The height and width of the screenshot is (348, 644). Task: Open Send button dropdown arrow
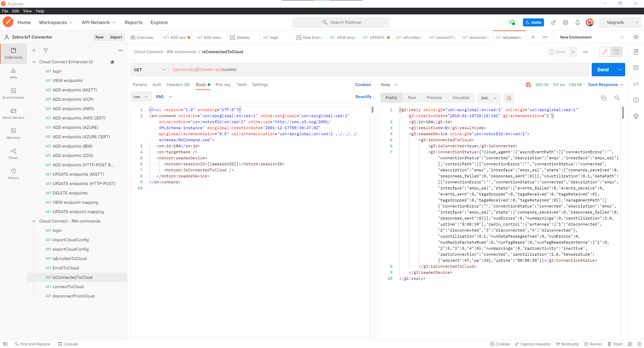[x=620, y=70]
